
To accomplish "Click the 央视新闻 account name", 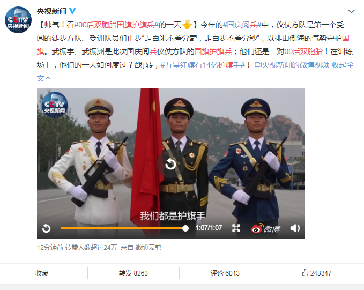I will coord(52,11).
